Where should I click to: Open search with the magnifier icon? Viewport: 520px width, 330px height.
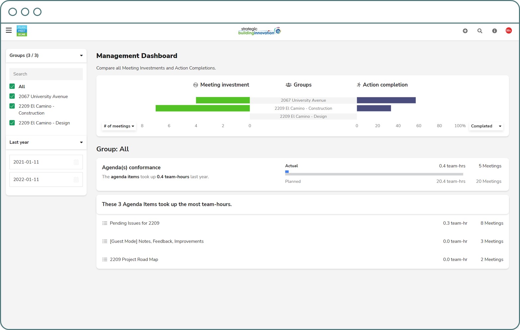click(x=480, y=31)
